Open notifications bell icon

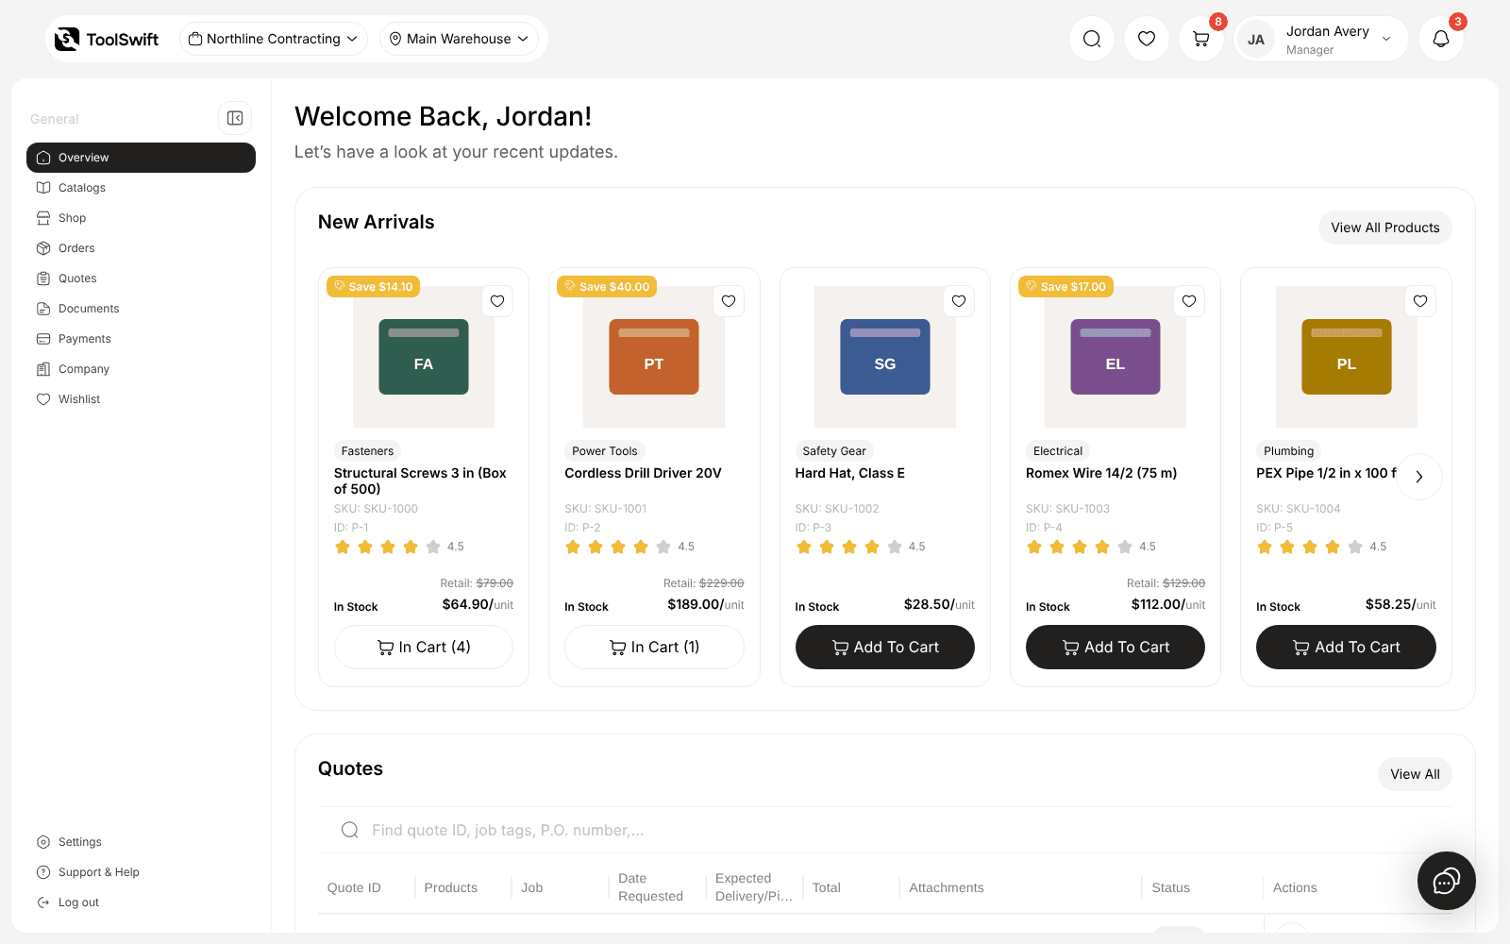tap(1441, 39)
